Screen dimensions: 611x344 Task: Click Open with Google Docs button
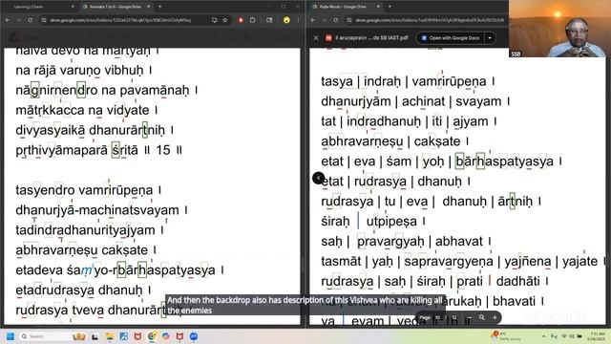(450, 38)
